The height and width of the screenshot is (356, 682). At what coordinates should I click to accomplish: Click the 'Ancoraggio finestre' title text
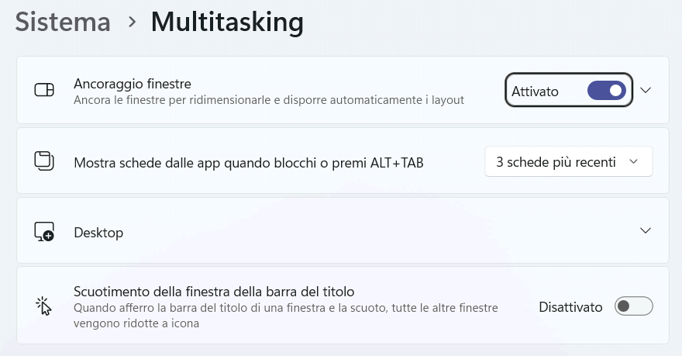tap(133, 83)
